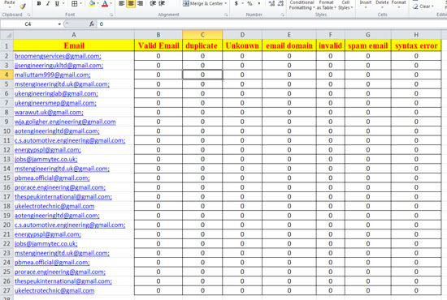Open wja.goligher.engineering@gmail.com link
This screenshot has width=447, height=300.
click(x=65, y=122)
